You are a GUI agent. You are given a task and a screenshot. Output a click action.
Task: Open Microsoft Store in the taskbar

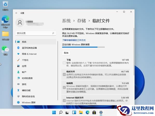coord(94,112)
